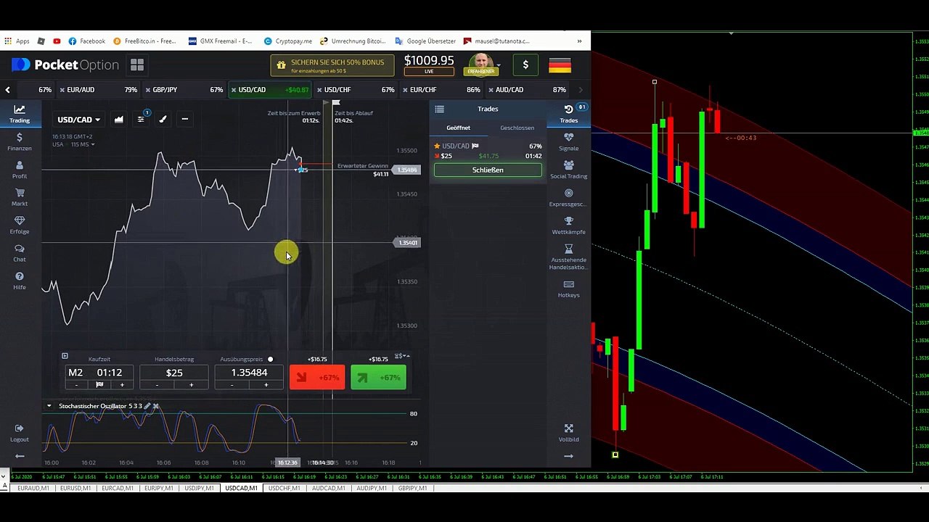Expand Chrome bookmarks overflow chevron

579,41
